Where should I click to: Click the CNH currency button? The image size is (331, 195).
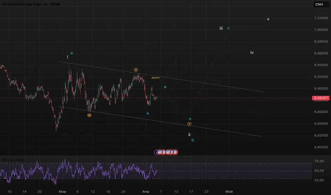tap(321, 4)
